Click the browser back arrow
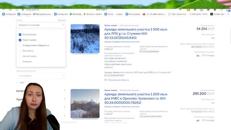The width and height of the screenshot is (231, 130). (4, 10)
